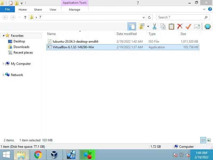Open the green cubes app on the taskbar
The height and width of the screenshot is (160, 213).
pos(88,155)
